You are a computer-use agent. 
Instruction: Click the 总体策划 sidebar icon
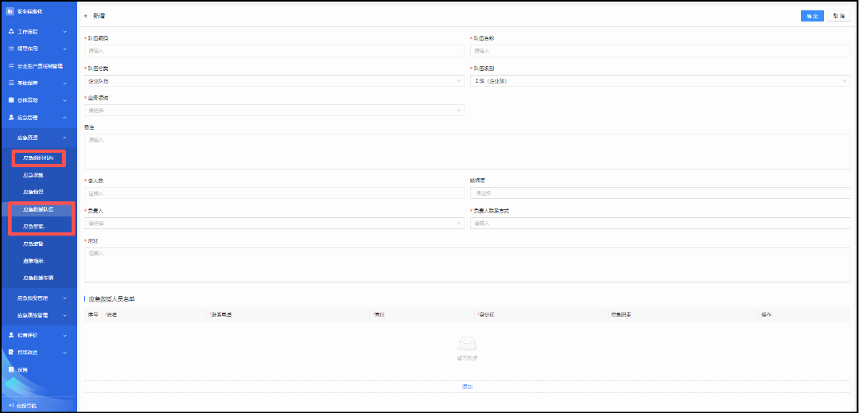coord(11,100)
